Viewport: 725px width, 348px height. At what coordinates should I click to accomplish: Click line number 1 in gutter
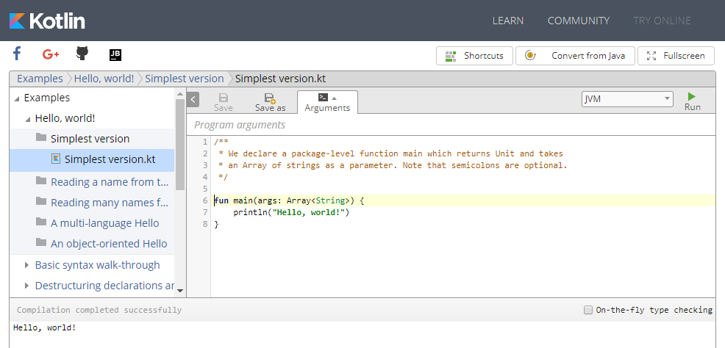tap(205, 141)
